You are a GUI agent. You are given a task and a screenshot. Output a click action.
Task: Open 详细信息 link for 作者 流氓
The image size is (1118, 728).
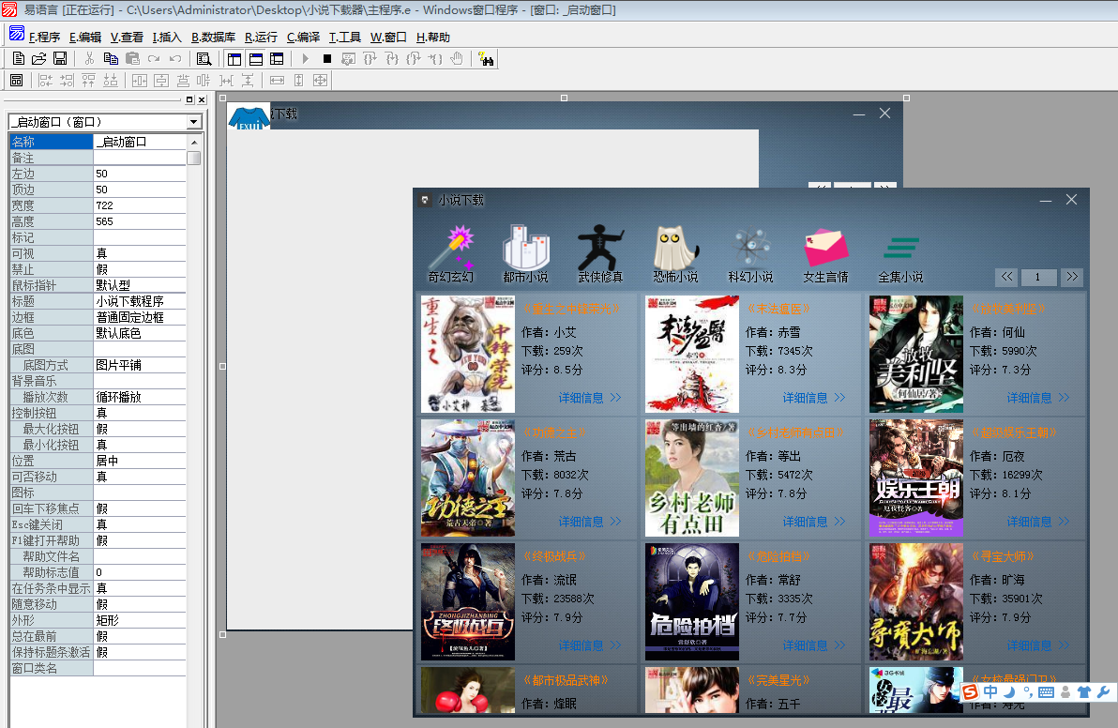coord(590,645)
